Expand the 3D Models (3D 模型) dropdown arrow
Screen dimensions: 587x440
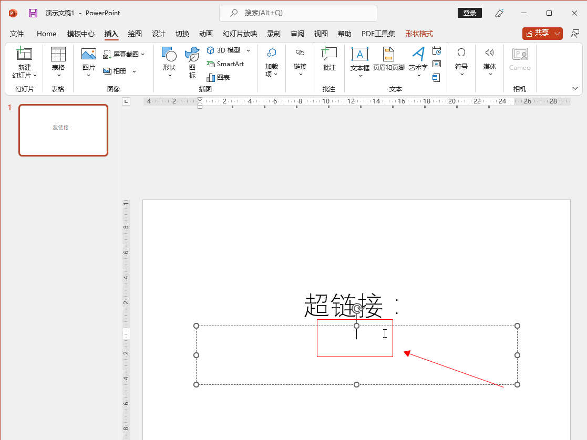pyautogui.click(x=248, y=50)
